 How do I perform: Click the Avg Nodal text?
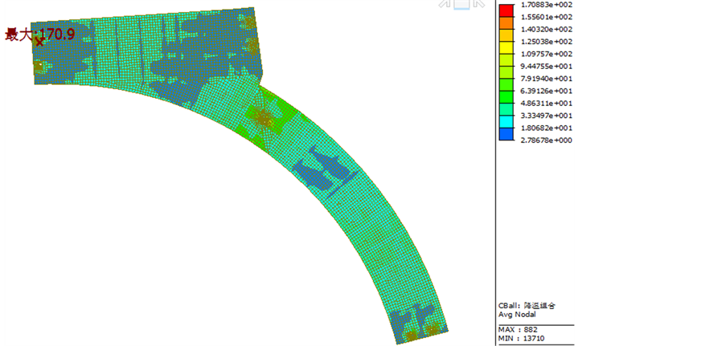point(518,315)
